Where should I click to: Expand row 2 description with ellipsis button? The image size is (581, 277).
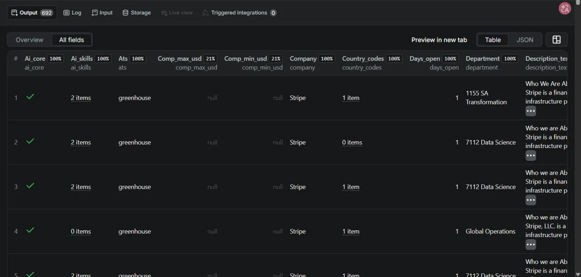click(531, 155)
